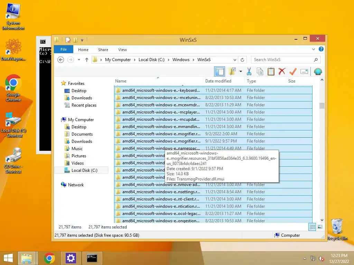Open folder options toolbar icon
Image resolution: width=354 pixels, height=265 pixels.
(x=232, y=72)
